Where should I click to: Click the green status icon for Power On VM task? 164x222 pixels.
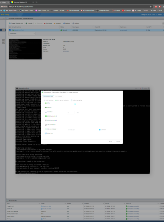(127, 206)
